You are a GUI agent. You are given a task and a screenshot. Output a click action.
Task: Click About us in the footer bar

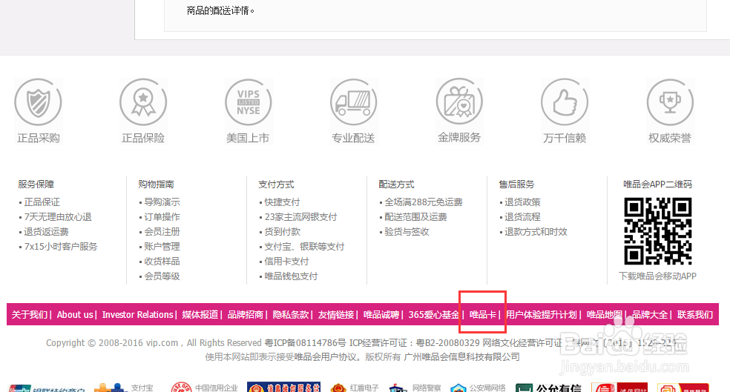[75, 315]
